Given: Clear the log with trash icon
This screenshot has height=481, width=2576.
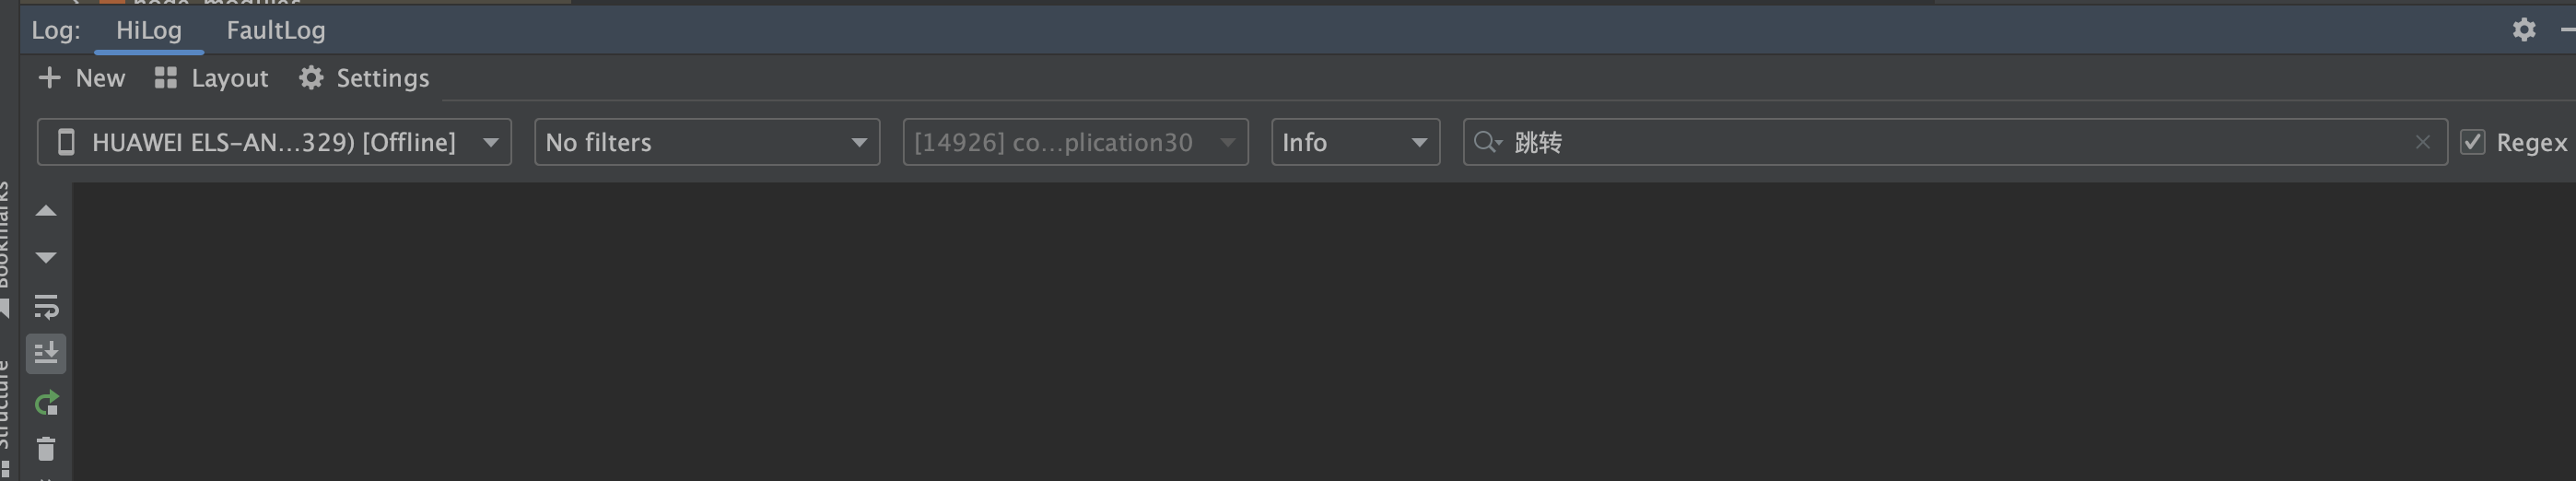Looking at the screenshot, I should pyautogui.click(x=46, y=450).
